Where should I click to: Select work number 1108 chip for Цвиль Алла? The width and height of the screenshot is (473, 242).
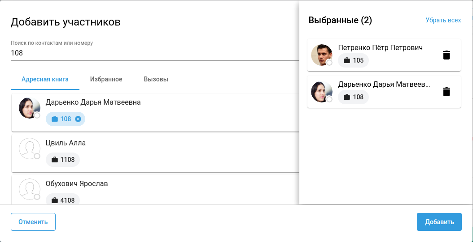tap(63, 160)
